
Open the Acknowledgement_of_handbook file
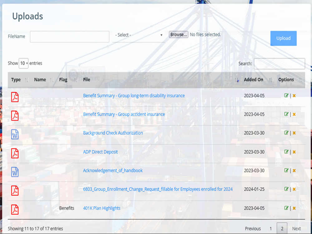(x=113, y=171)
